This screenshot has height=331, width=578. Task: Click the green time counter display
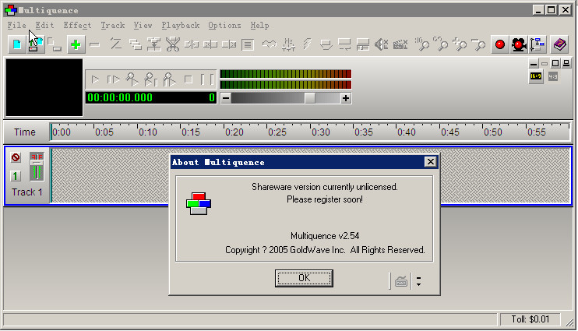(x=151, y=97)
